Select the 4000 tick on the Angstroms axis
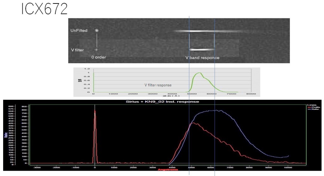This screenshot has width=324, height=176. (x=172, y=167)
